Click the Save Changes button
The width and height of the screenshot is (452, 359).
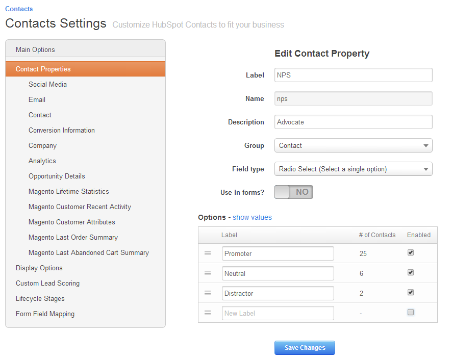coord(305,348)
